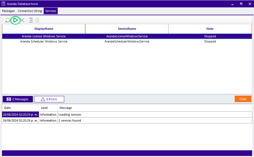Sort by the DisplayName column header
Image resolution: width=254 pixels, height=157 pixels.
[44, 29]
